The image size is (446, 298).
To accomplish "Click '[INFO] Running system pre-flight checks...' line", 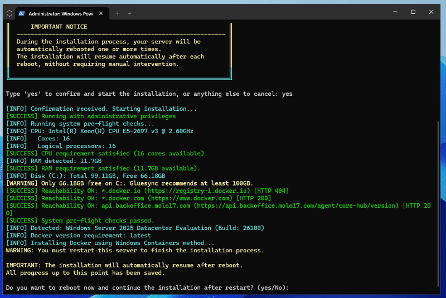I will (80, 124).
